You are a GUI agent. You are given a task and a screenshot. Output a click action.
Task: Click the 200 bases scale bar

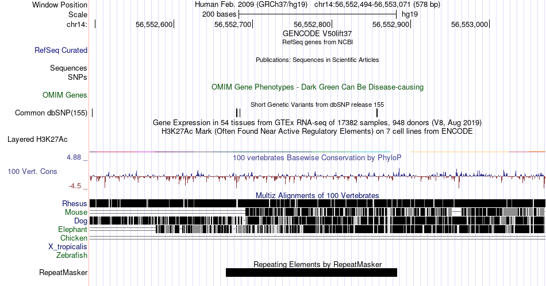coord(318,14)
